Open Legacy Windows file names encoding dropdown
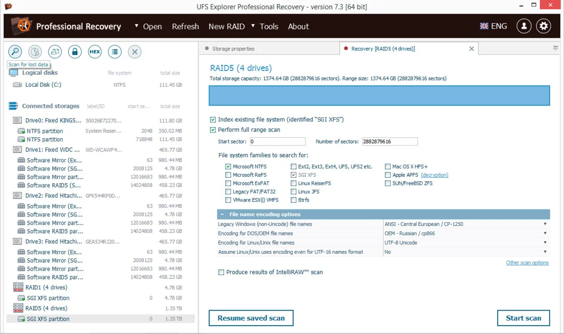This screenshot has width=564, height=334. (x=545, y=224)
